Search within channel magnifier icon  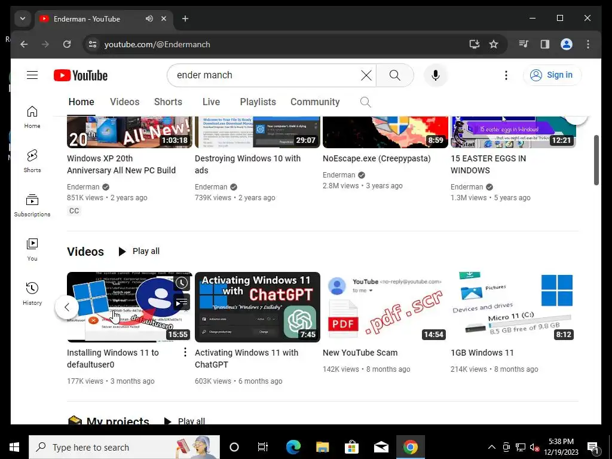point(365,102)
